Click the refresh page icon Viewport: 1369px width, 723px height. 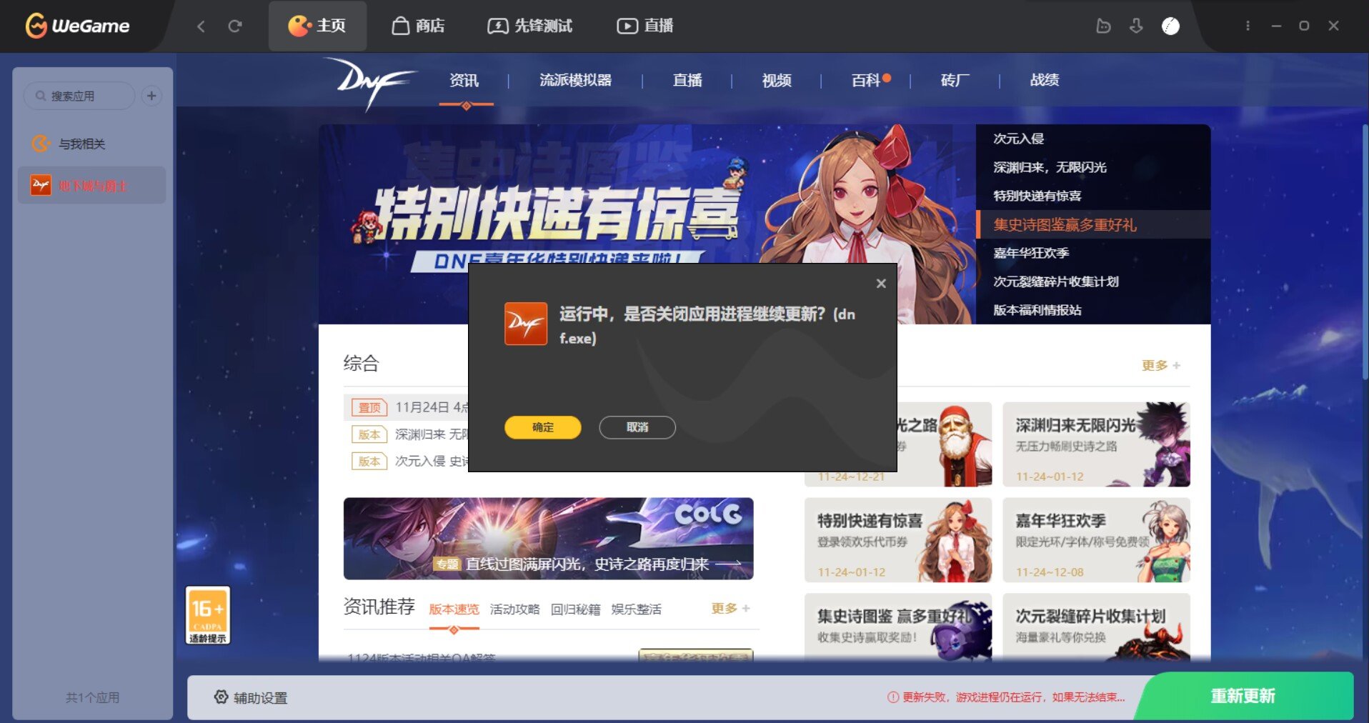point(235,26)
